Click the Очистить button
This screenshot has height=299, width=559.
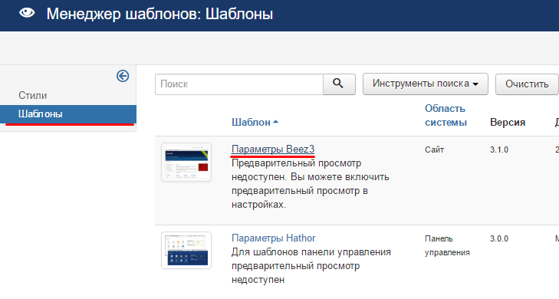coord(527,84)
